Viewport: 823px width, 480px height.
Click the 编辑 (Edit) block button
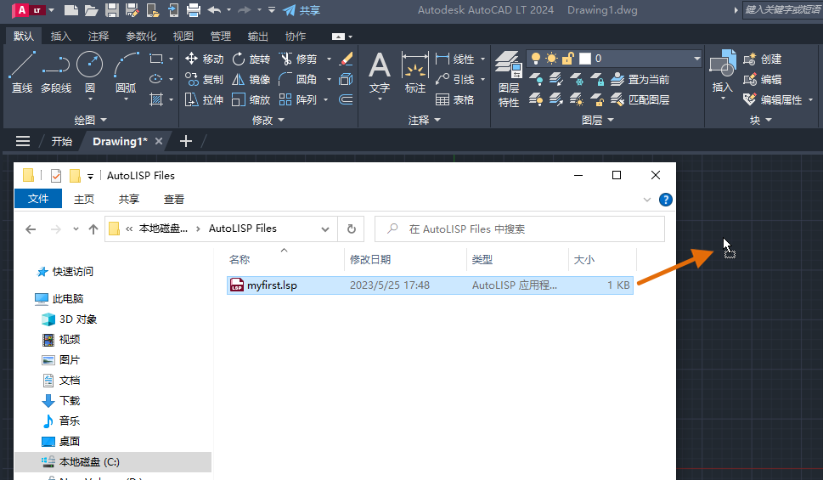763,79
